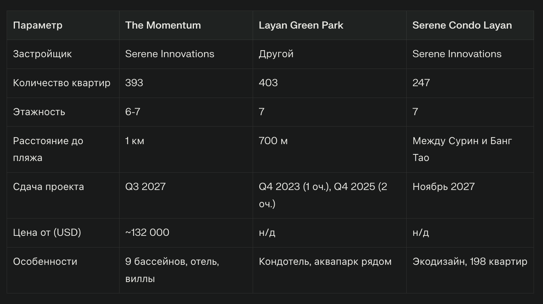
Task: Select the "Q3 2027" completion cell
Action: [x=145, y=186]
